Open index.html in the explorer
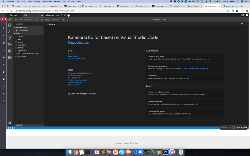 tap(22, 56)
